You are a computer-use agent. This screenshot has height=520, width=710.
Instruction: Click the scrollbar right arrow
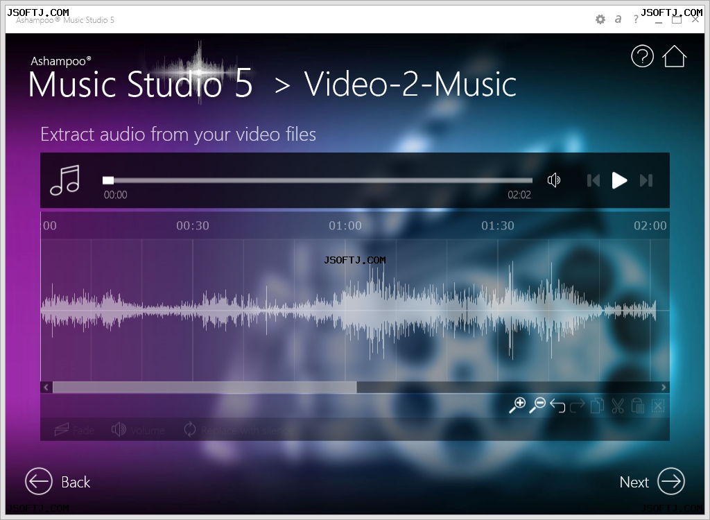tap(664, 388)
